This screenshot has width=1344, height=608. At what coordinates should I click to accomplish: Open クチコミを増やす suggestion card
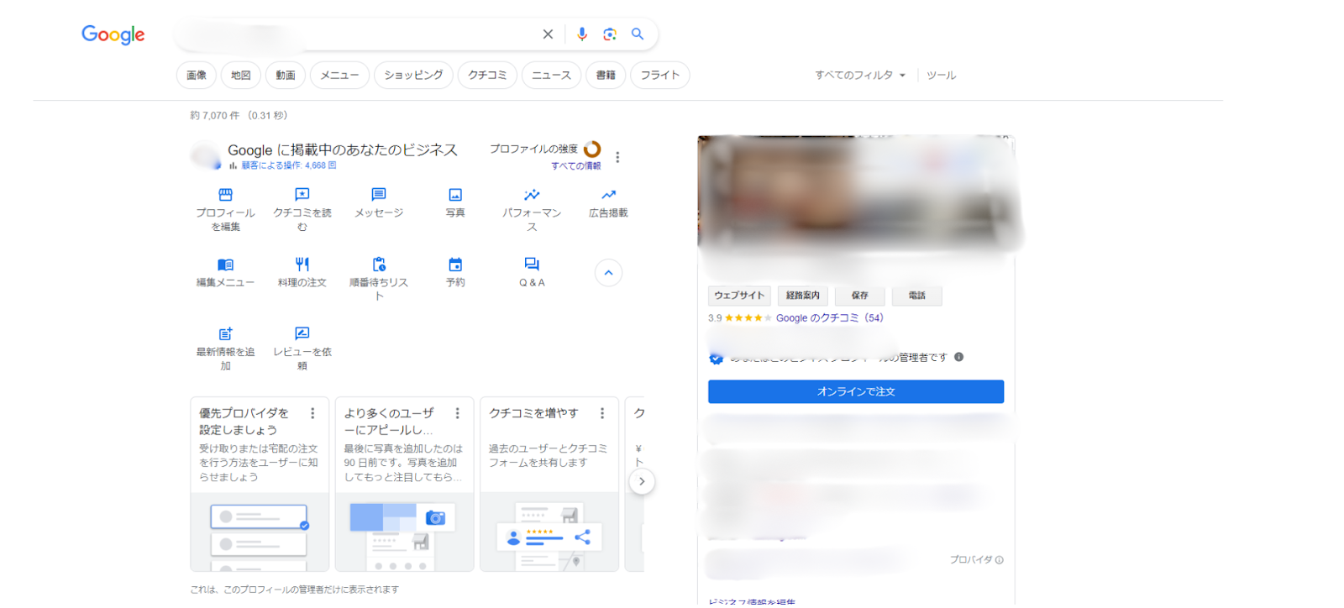click(x=549, y=485)
